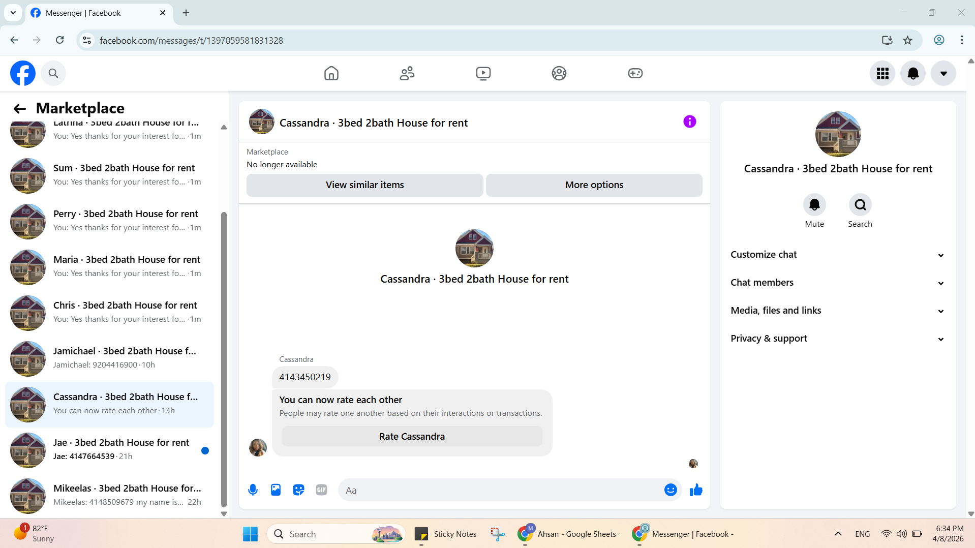
Task: Select Messenger | Facebook browser tab
Action: (x=99, y=13)
